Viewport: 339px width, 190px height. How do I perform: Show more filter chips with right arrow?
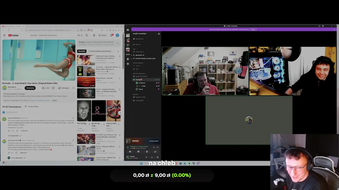tap(118, 51)
